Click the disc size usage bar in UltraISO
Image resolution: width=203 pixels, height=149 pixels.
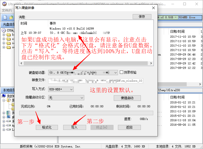click(180, 17)
